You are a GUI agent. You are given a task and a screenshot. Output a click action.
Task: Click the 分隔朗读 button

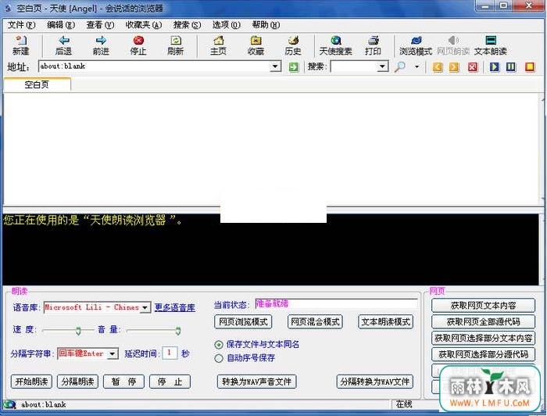(x=77, y=382)
